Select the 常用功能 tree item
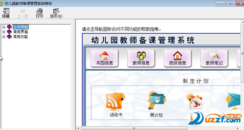Screen dimensions: 244x130 [20, 37]
